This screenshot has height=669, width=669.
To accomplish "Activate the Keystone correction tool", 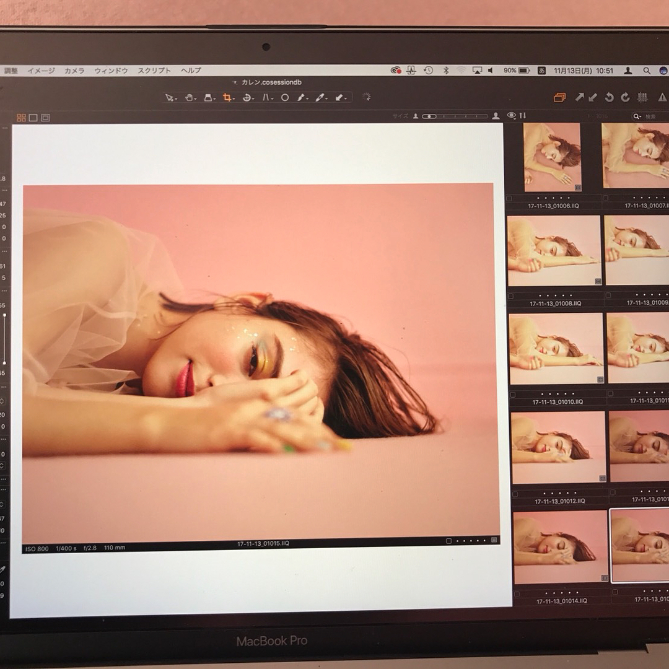I will pyautogui.click(x=266, y=98).
